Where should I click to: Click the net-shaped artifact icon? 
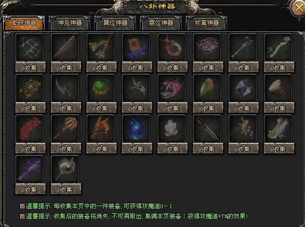coord(29,47)
